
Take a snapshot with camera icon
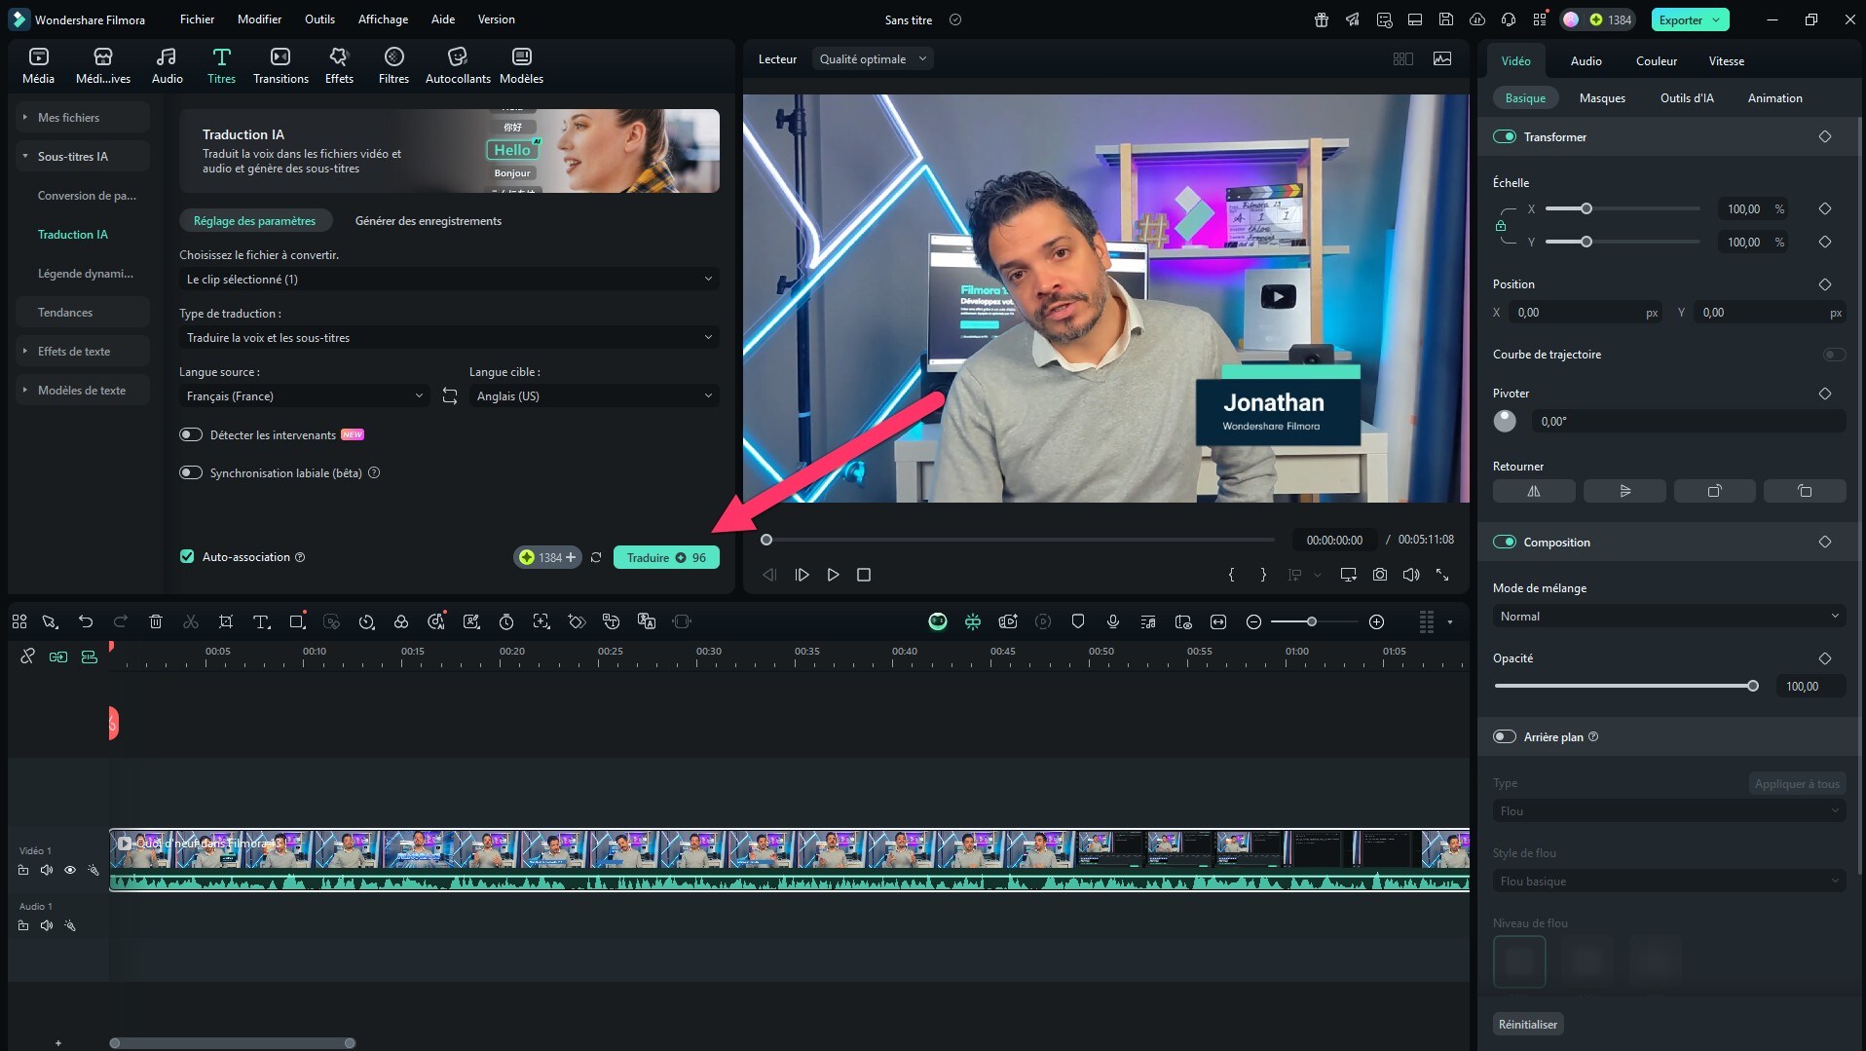click(x=1380, y=575)
